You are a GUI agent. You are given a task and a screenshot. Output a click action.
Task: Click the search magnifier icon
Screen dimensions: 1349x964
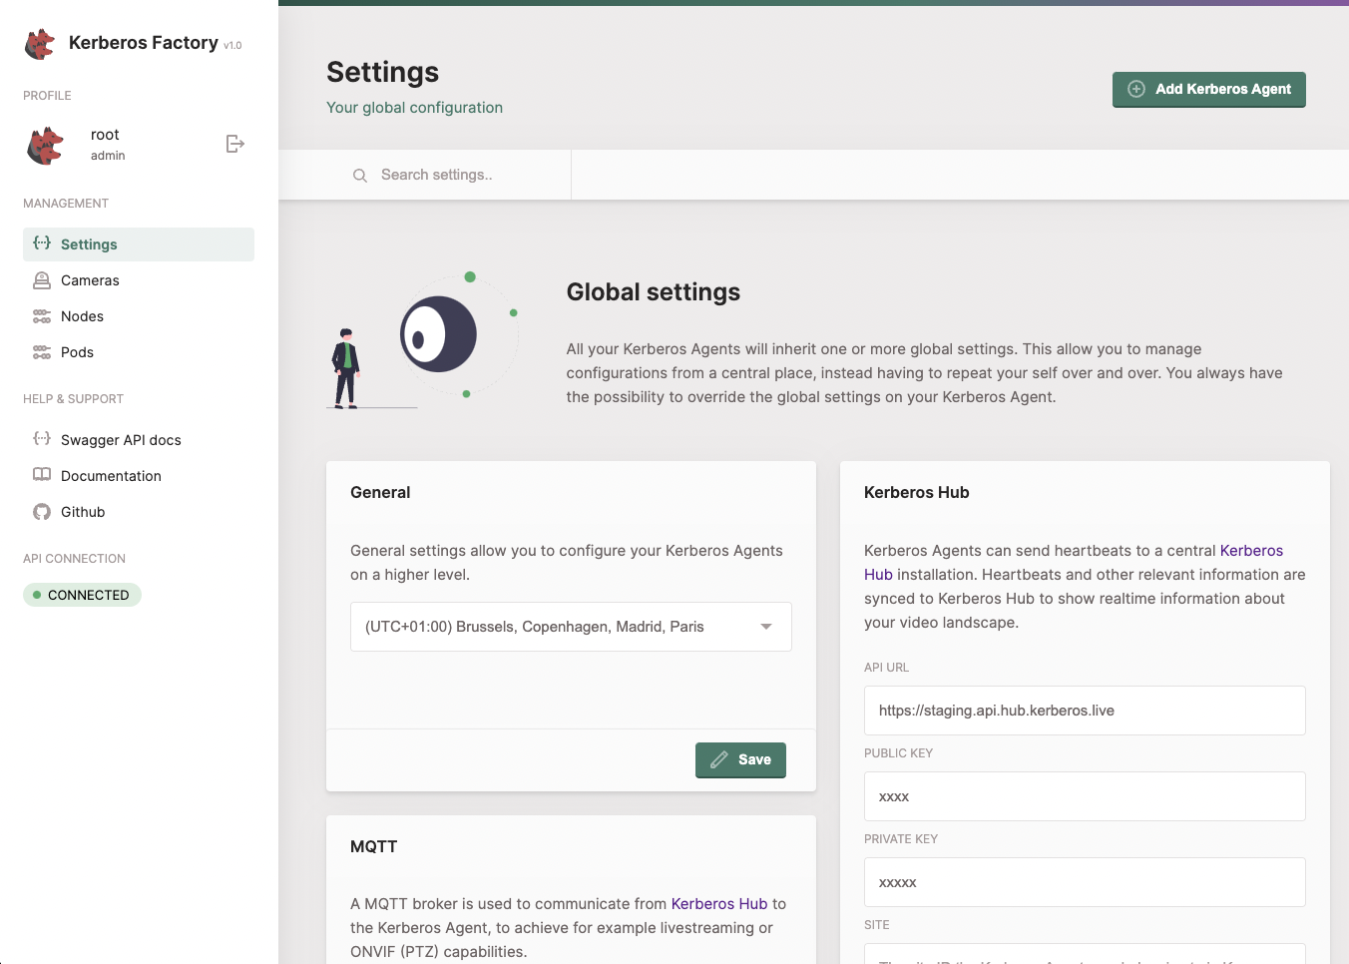tap(360, 176)
